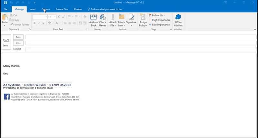Click the Send button
Image resolution: width=258 pixels, height=138 pixels.
click(x=5, y=43)
